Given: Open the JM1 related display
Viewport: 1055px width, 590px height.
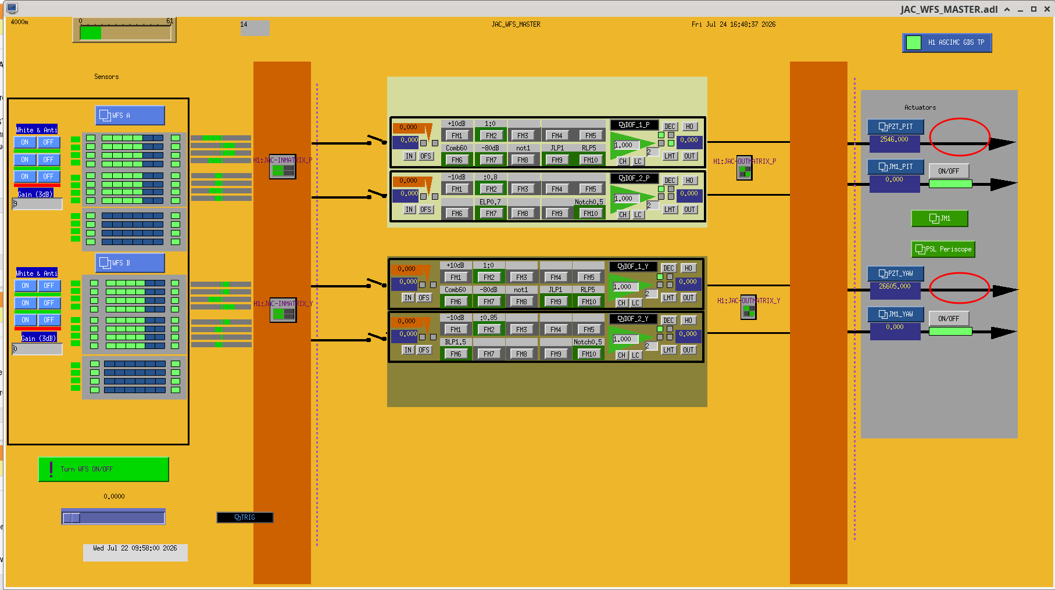Looking at the screenshot, I should pyautogui.click(x=940, y=218).
